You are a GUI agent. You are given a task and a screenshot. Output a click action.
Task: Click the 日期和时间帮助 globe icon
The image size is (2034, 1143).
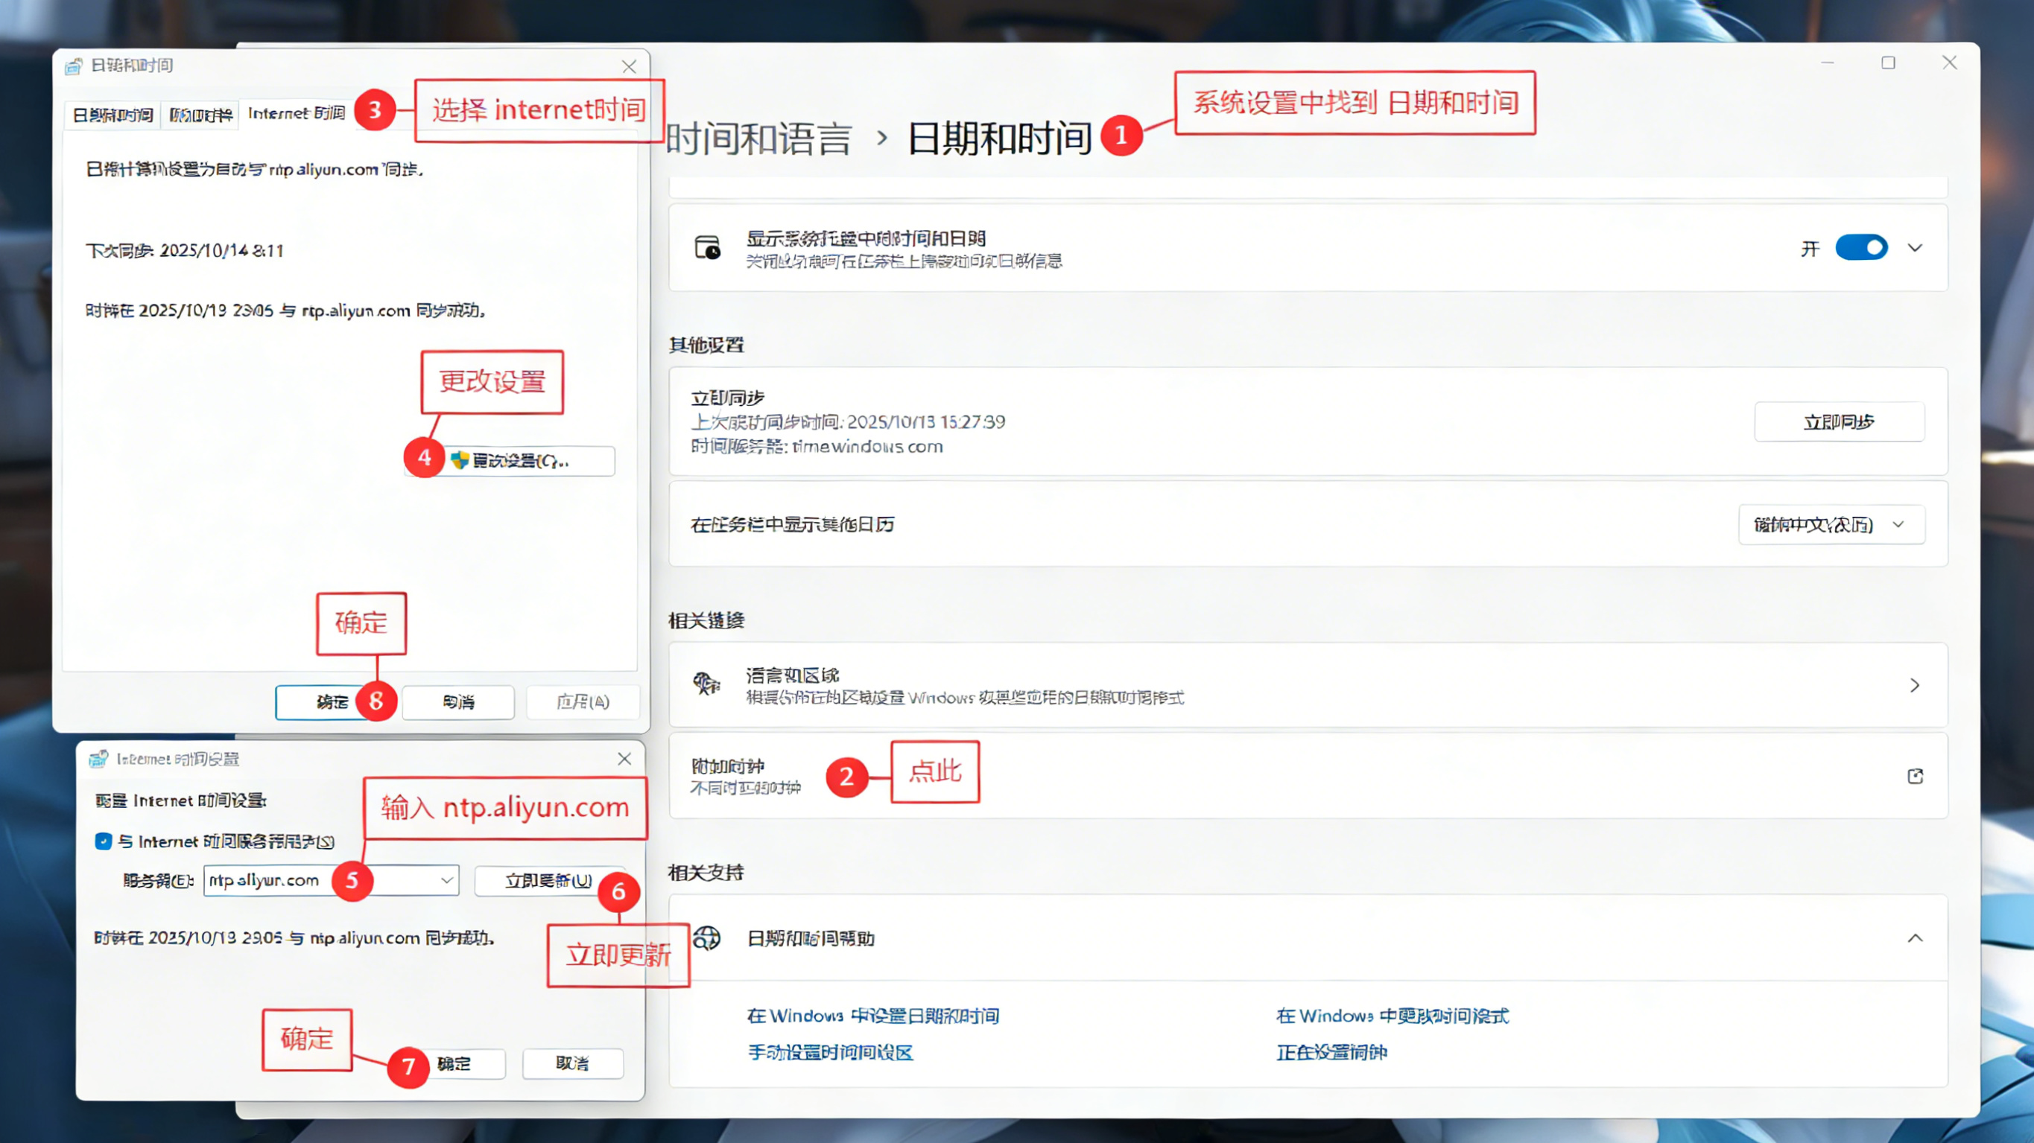[707, 937]
